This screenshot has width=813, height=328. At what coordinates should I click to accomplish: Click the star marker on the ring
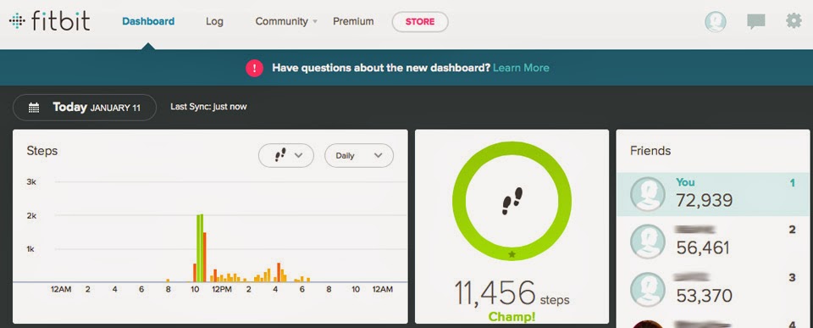click(x=512, y=254)
